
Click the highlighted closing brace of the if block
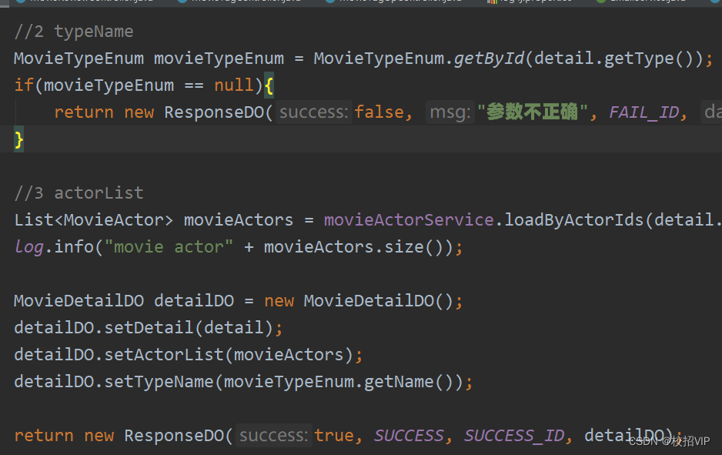pyautogui.click(x=19, y=139)
